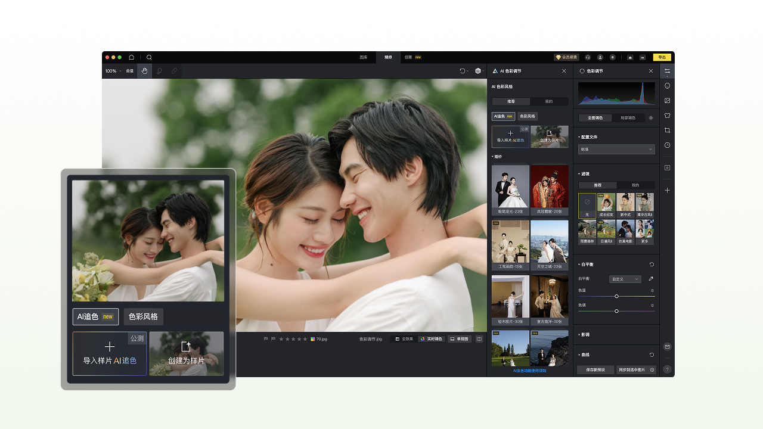Enable the 单视图 single view mode
The height and width of the screenshot is (429, 763).
(x=459, y=339)
